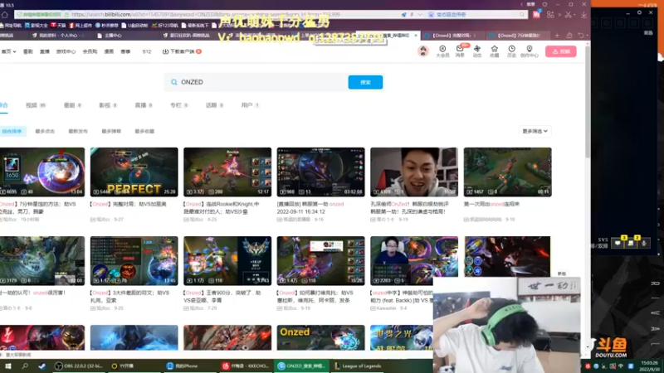
Task: Click the blue 搜索 search button
Action: pyautogui.click(x=365, y=82)
